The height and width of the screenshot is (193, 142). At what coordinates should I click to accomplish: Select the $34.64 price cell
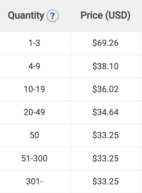pyautogui.click(x=106, y=112)
